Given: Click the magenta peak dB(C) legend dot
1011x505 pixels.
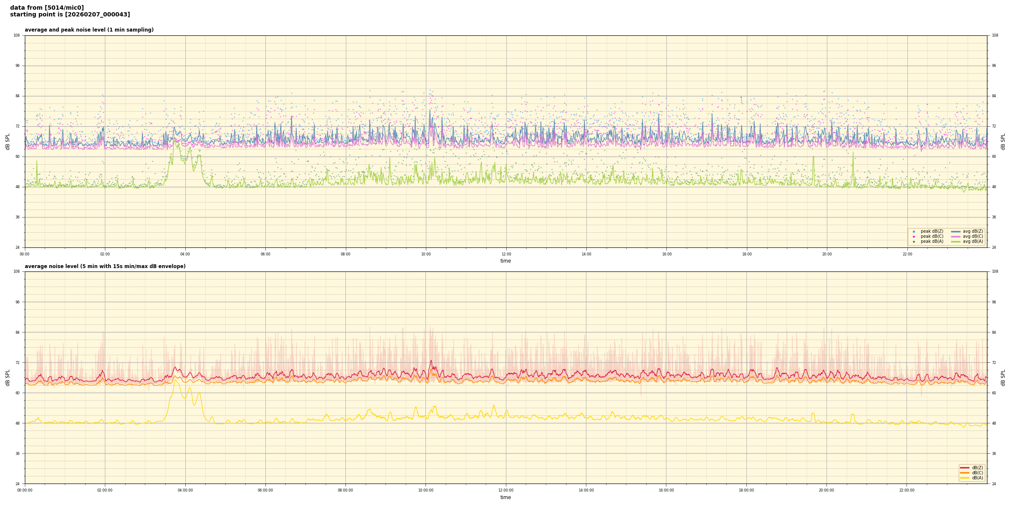Looking at the screenshot, I should point(914,237).
